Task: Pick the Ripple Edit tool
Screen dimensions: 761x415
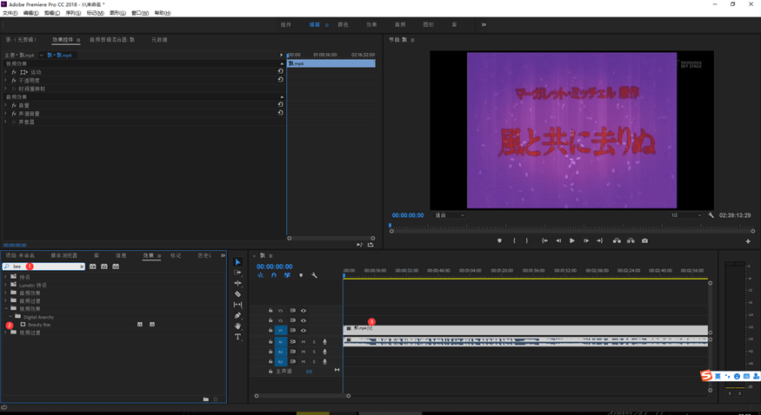Action: click(238, 283)
